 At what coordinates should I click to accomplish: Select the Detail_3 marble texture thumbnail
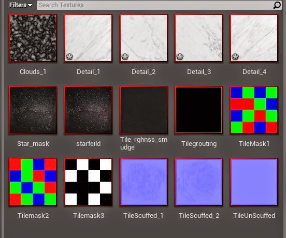coord(199,38)
